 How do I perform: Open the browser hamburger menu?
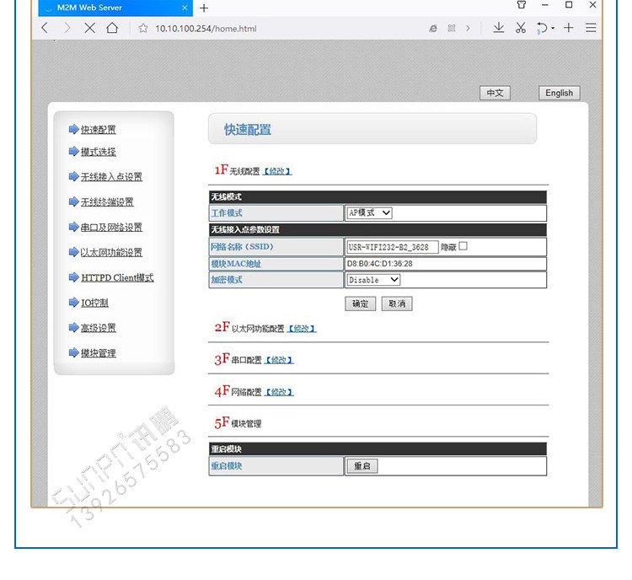(592, 28)
